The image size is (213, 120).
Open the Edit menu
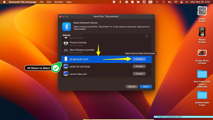49,2
